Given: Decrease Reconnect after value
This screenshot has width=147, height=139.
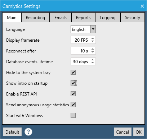Looking at the screenshot, I should click(93, 52).
